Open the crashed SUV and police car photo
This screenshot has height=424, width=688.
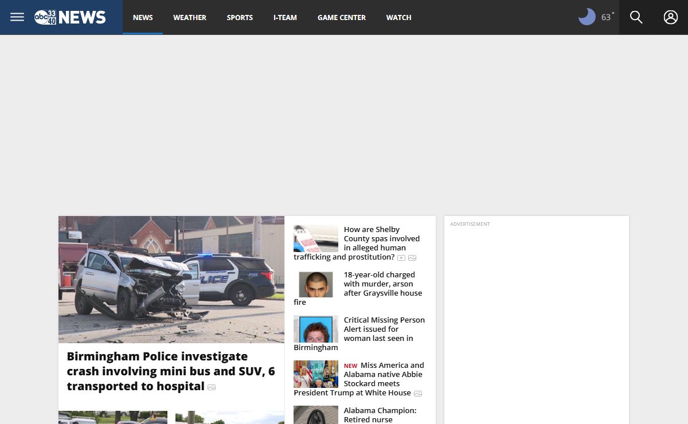click(x=171, y=280)
